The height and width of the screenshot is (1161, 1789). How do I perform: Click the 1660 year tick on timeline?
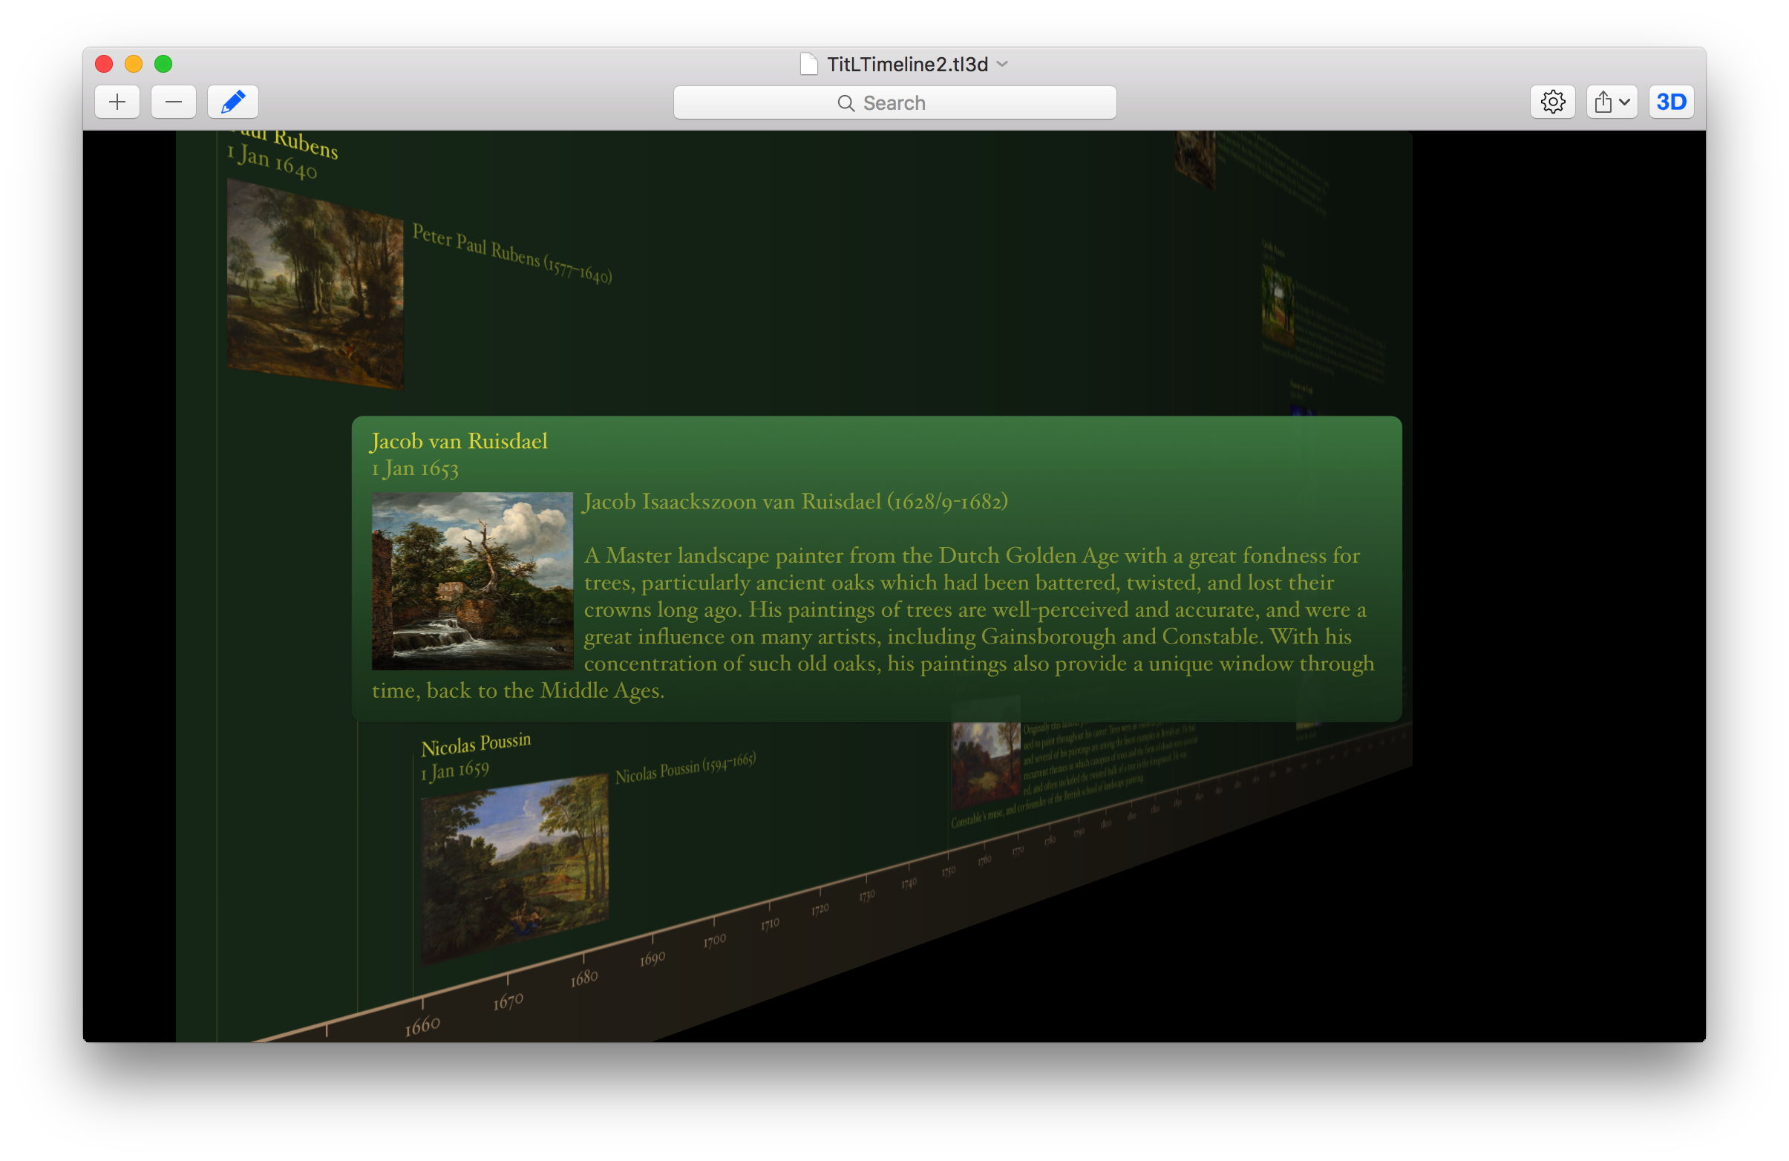coord(422,1024)
